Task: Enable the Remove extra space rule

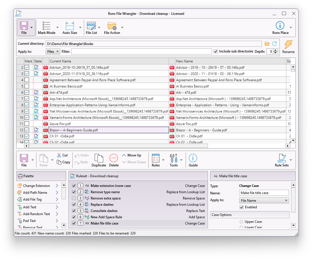Action: click(74, 198)
